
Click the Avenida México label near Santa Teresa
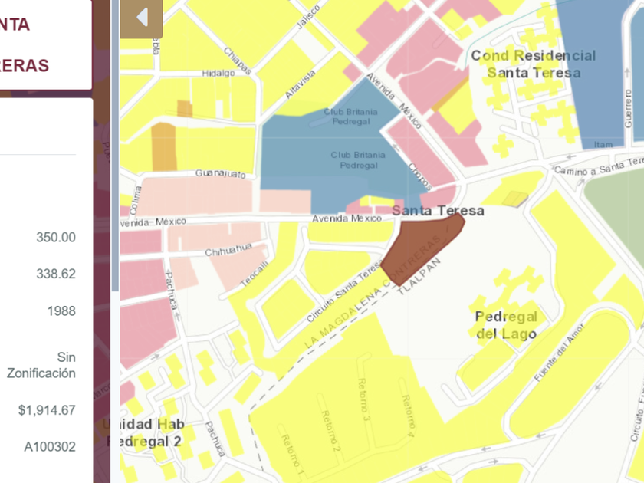[347, 219]
